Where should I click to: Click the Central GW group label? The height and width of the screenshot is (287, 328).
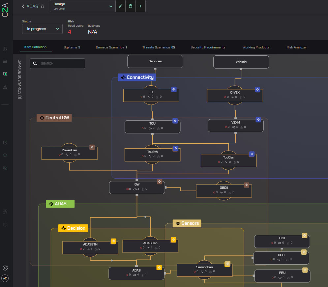54,118
